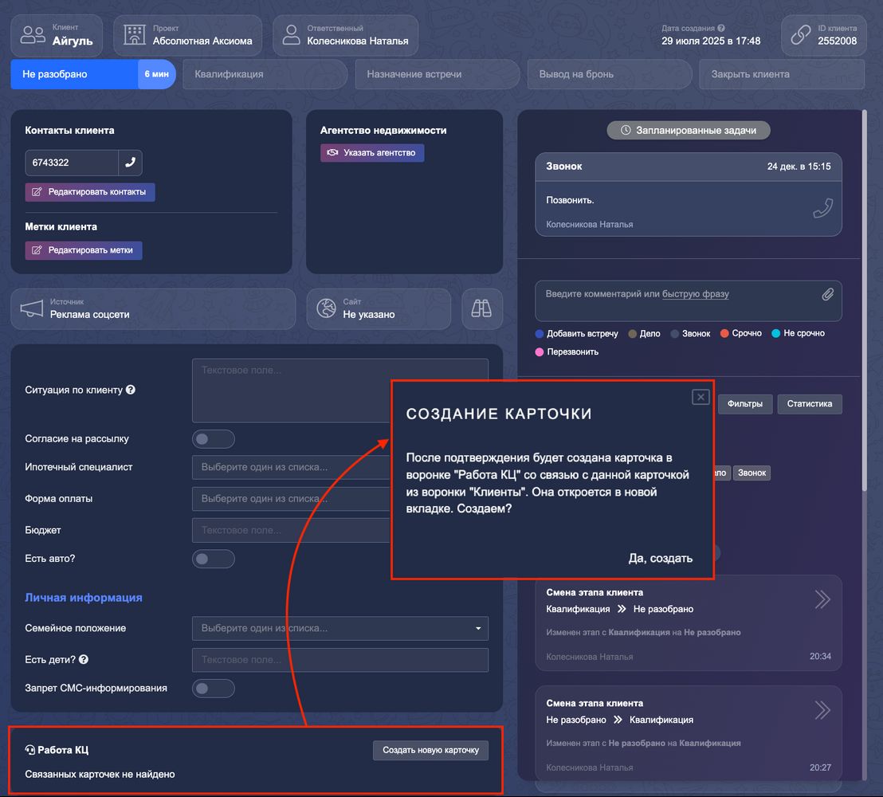Click the paperclip attachment icon in comment box
The height and width of the screenshot is (797, 883).
coord(827,295)
